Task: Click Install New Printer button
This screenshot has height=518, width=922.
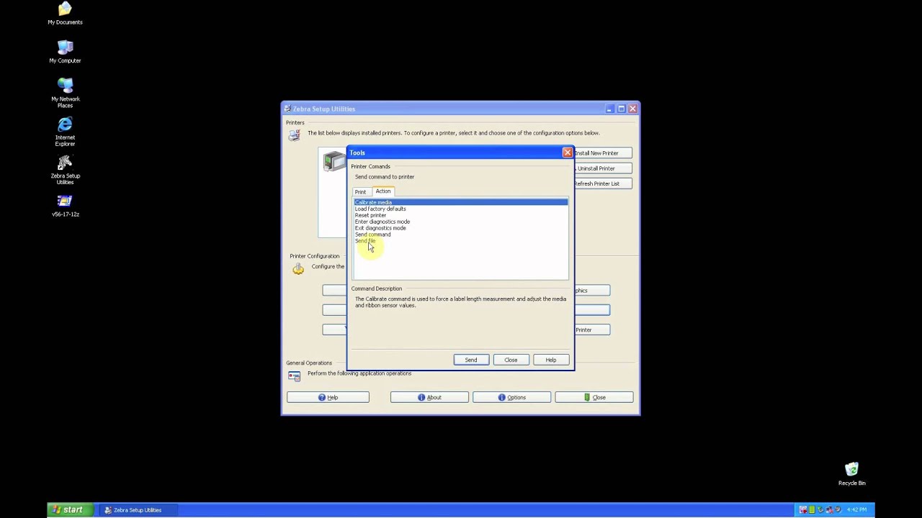Action: 602,153
